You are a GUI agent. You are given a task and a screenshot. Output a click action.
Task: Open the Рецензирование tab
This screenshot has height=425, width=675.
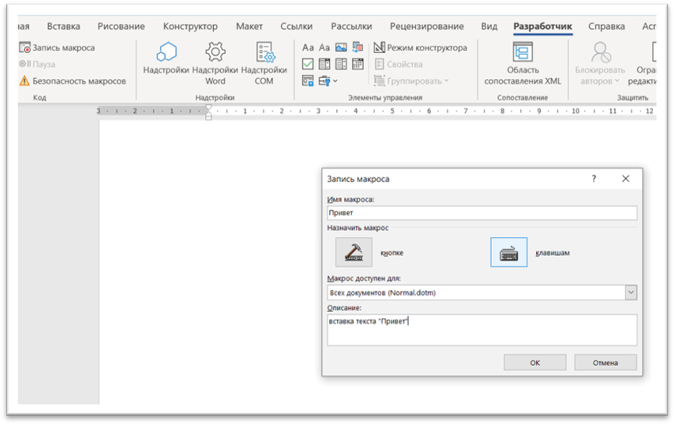point(427,27)
